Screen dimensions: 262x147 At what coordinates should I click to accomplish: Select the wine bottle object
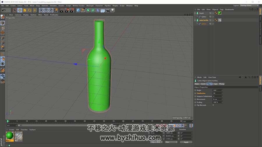[204, 20]
